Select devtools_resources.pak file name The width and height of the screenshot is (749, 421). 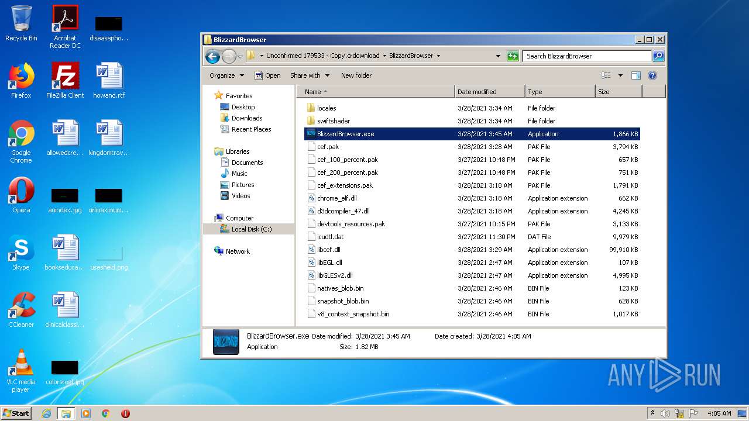tap(351, 224)
